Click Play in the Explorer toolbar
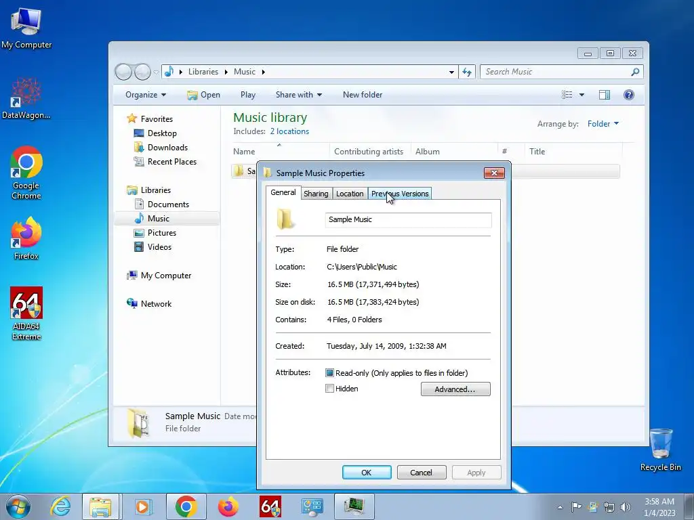This screenshot has height=520, width=694. [x=248, y=95]
